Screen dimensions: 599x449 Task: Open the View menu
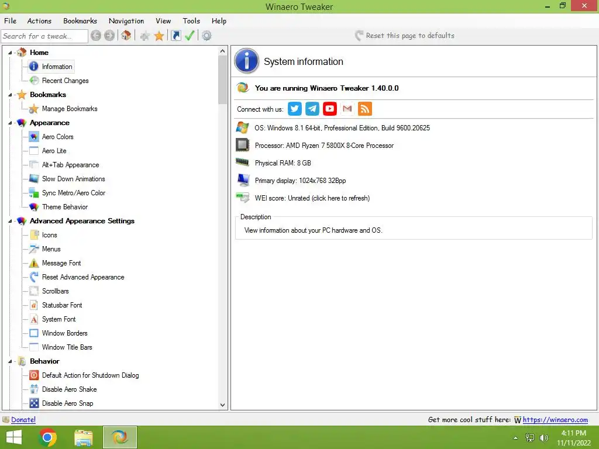click(x=163, y=21)
